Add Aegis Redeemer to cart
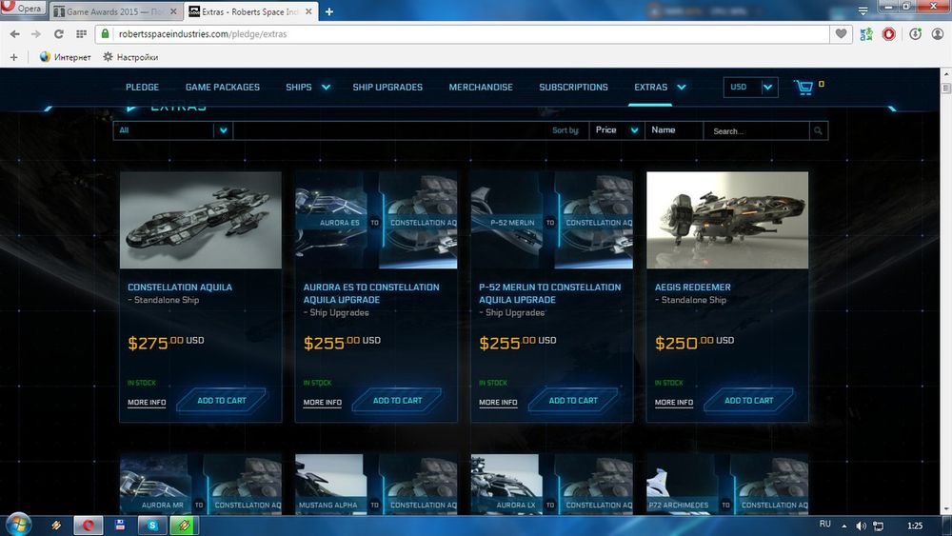The image size is (952, 536). click(748, 401)
